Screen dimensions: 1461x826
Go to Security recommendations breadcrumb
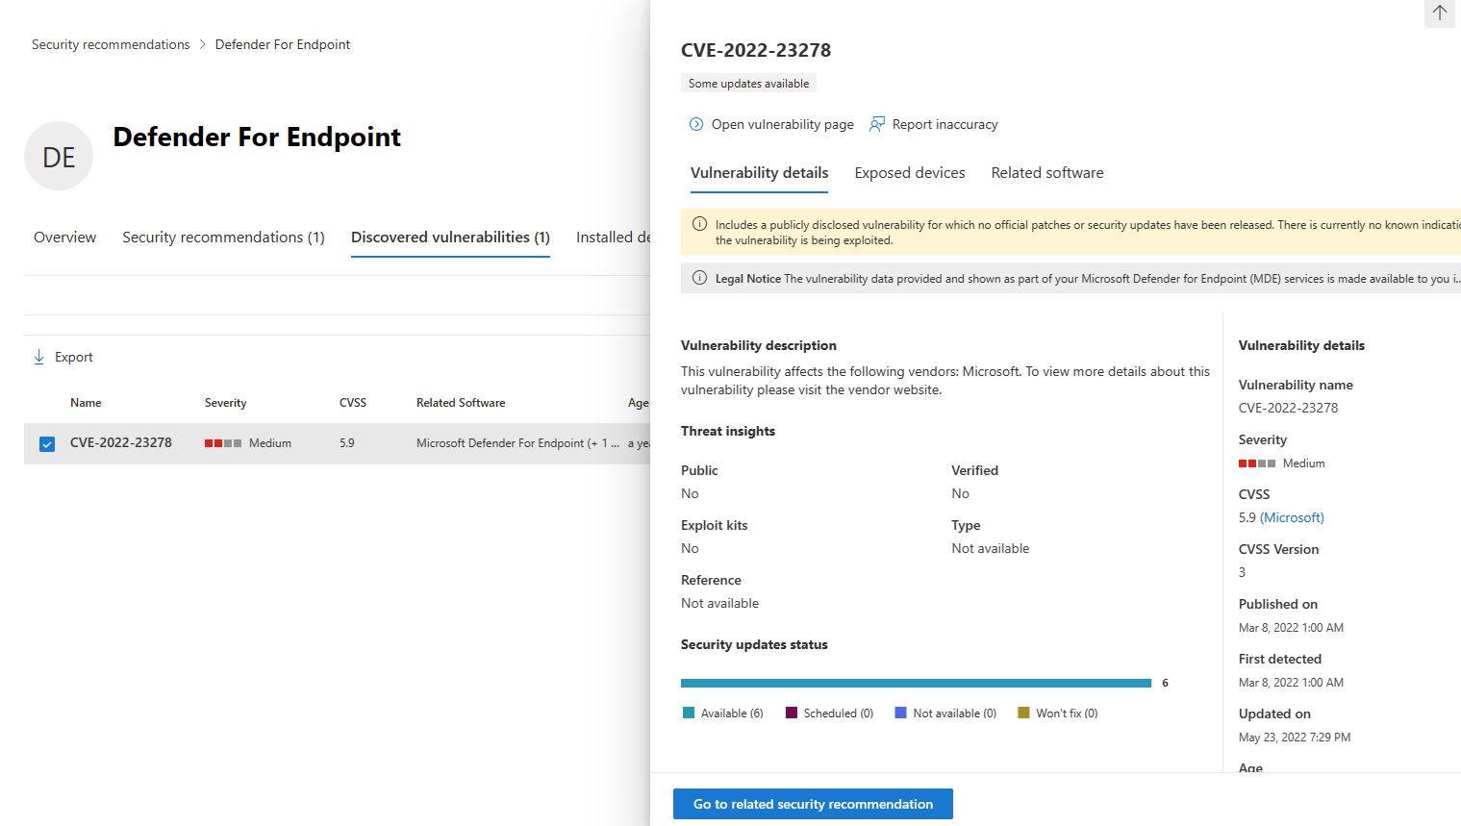click(x=111, y=44)
